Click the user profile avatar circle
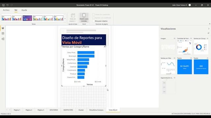 [x=190, y=5]
